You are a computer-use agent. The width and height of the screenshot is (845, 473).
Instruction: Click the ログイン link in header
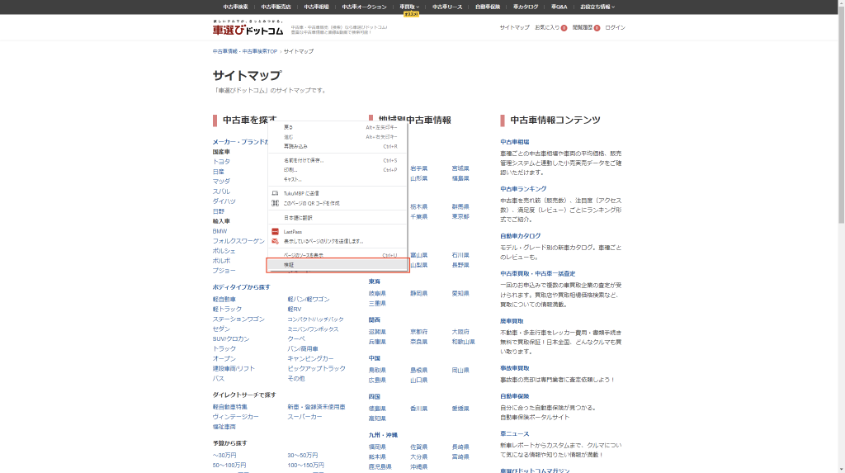615,27
